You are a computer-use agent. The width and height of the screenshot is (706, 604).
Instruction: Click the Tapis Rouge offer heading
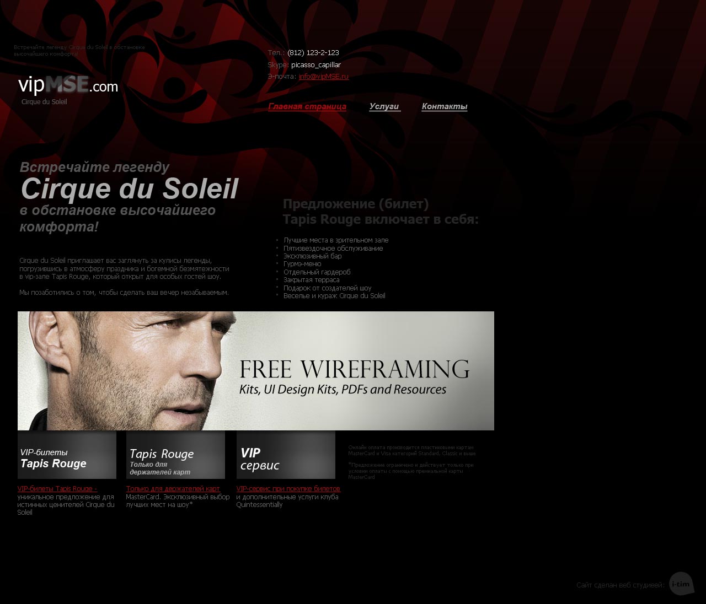tap(381, 212)
